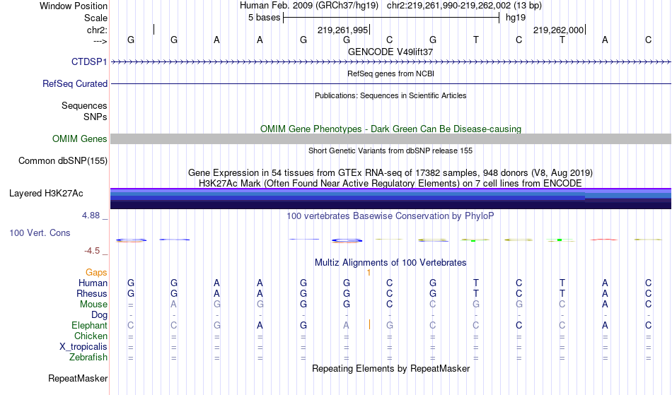Click the 219,261,995 ruler coordinate

tap(343, 30)
